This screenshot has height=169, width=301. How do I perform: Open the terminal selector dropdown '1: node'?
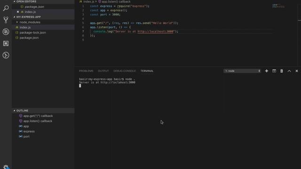pos(242,71)
